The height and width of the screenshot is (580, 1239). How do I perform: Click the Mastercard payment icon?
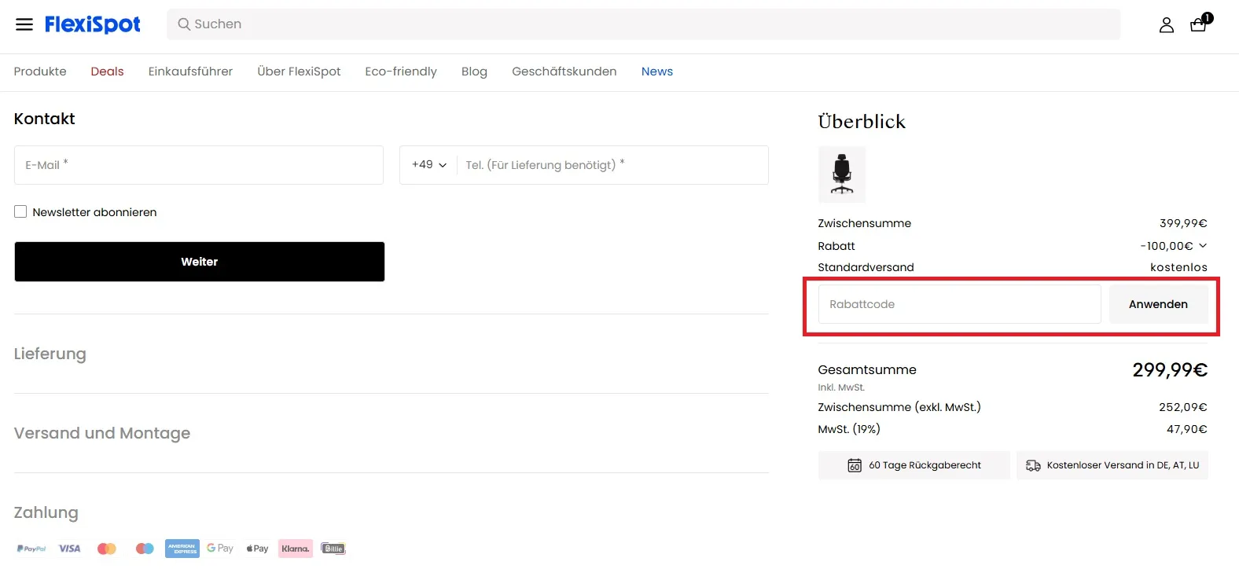coord(107,549)
